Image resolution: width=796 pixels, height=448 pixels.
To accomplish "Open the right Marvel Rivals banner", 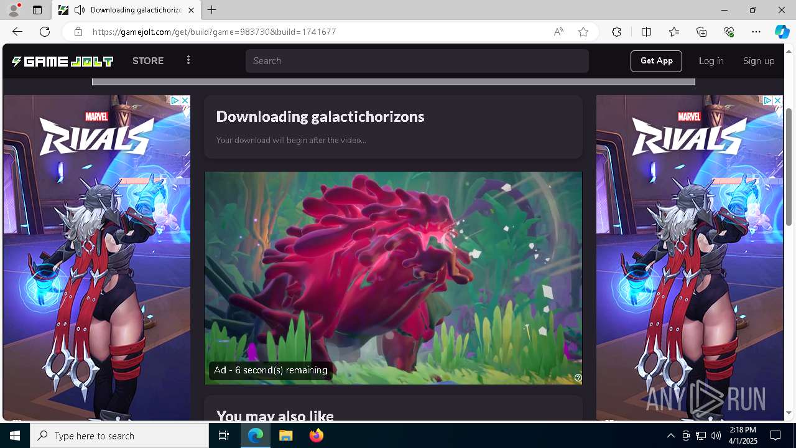I will click(690, 258).
